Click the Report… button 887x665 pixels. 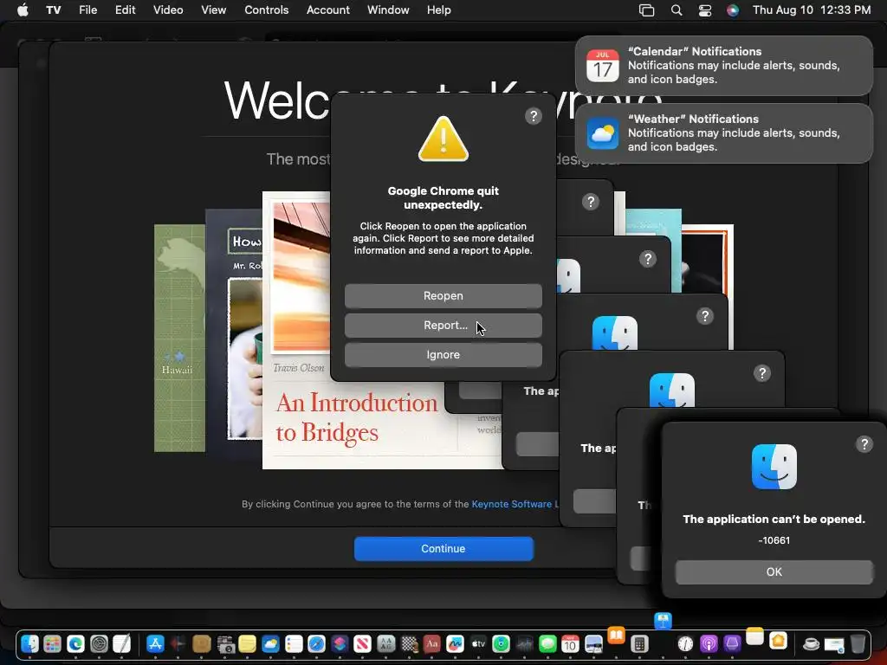443,326
